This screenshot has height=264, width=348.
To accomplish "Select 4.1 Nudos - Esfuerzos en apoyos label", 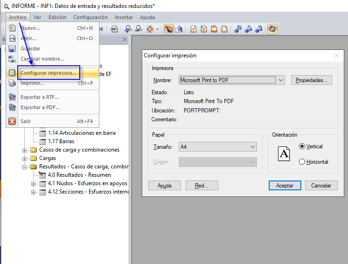I will (87, 183).
